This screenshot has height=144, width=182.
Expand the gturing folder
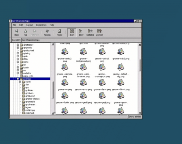tap(18, 53)
